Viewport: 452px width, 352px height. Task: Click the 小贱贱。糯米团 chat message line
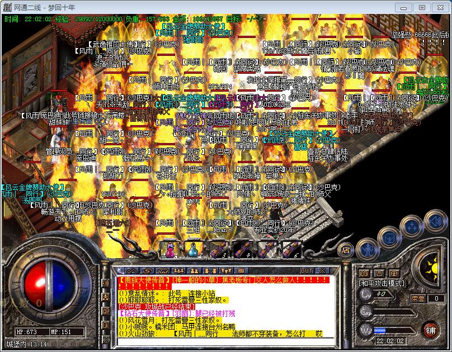177,327
